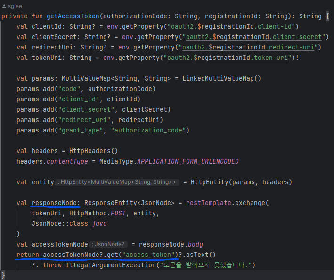This screenshot has height=280, width=334.
Task: Click the "oauth2.$registrationId.client-secret" string
Action: tap(254, 37)
